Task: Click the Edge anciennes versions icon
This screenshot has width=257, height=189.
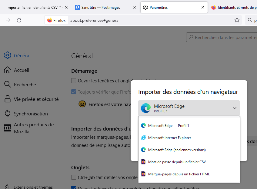Action: pyautogui.click(x=143, y=150)
